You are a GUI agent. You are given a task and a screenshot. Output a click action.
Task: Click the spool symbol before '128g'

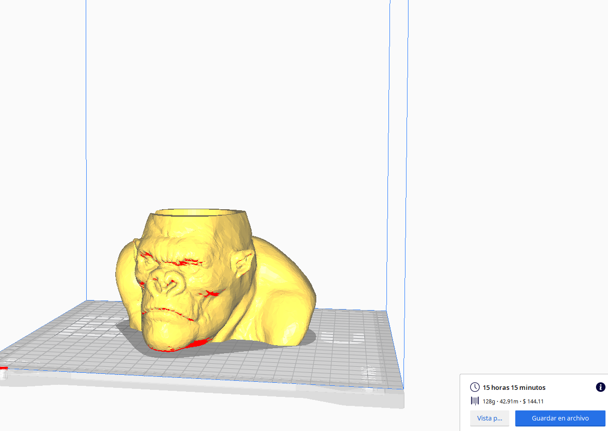pos(474,401)
